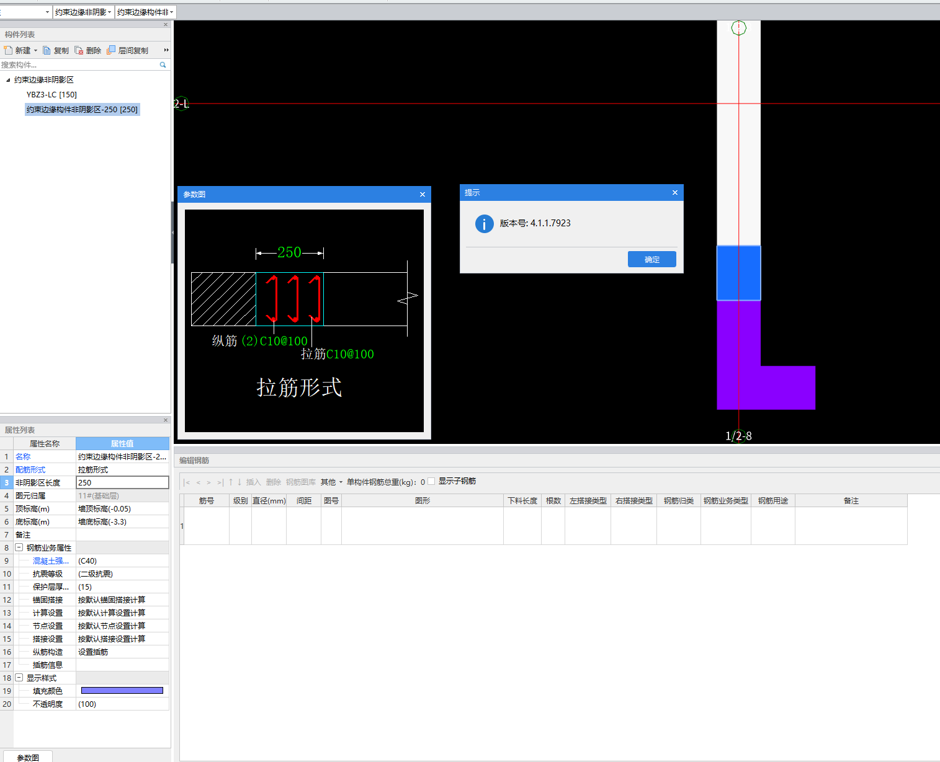This screenshot has width=940, height=762.
Task: Click the 保护层厚 value (15)
Action: [x=122, y=587]
